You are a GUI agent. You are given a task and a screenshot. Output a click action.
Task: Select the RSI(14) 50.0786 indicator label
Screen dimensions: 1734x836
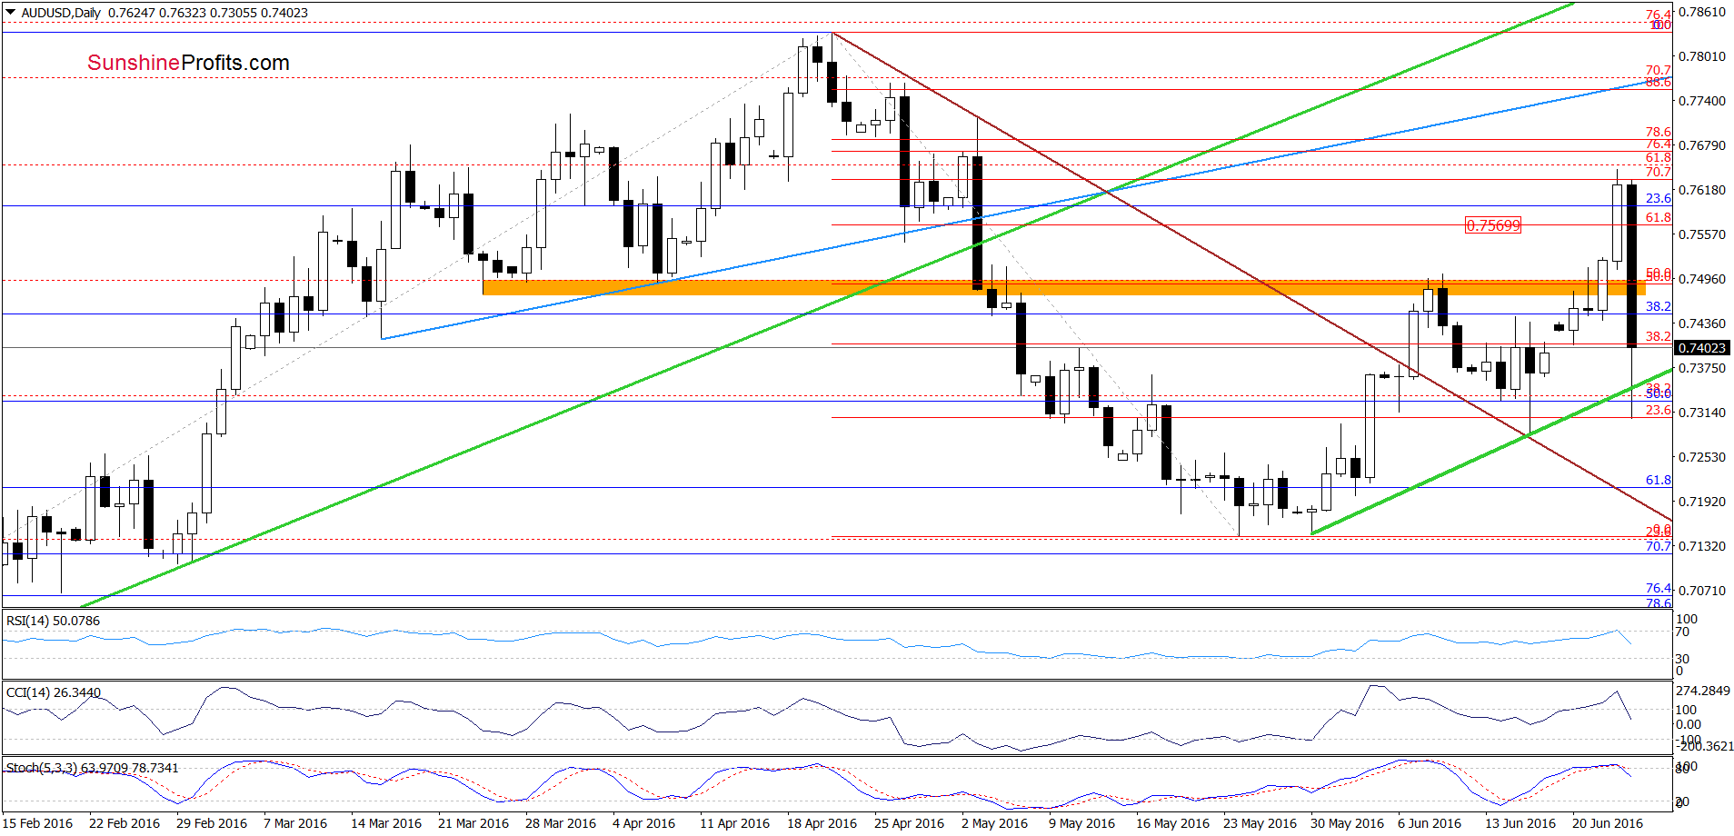[53, 621]
